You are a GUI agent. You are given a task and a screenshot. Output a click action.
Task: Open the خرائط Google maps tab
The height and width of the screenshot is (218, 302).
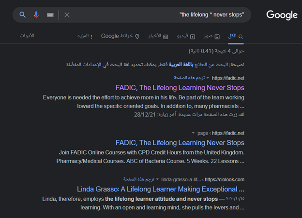point(120,36)
